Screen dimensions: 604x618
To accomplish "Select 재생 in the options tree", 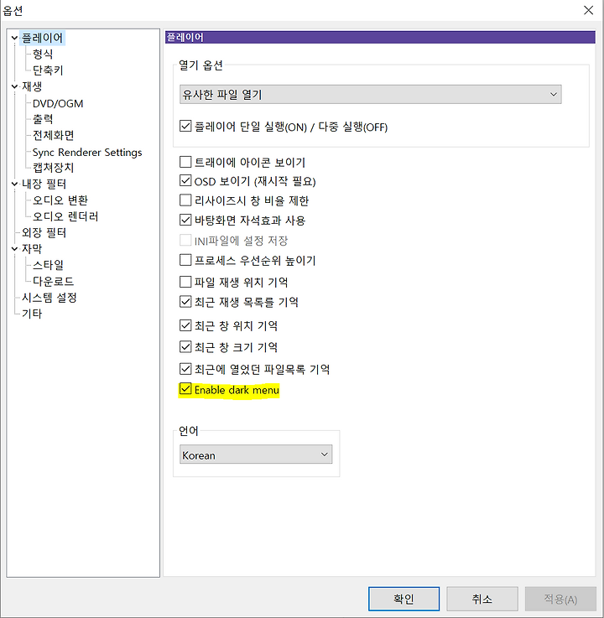I will point(32,86).
